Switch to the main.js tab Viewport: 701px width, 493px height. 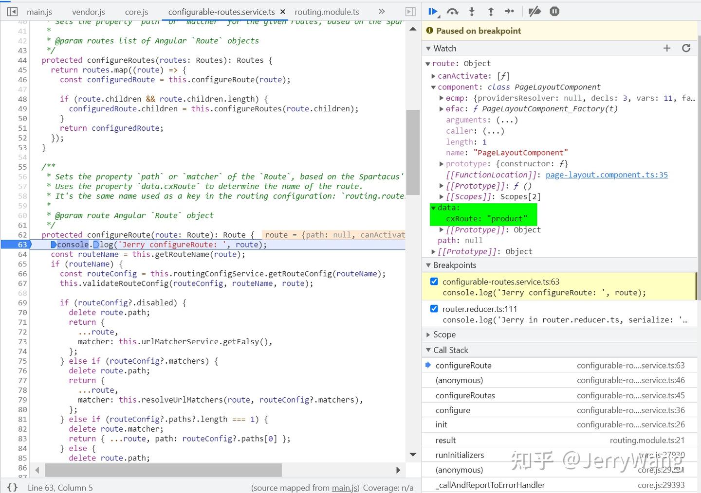point(39,12)
